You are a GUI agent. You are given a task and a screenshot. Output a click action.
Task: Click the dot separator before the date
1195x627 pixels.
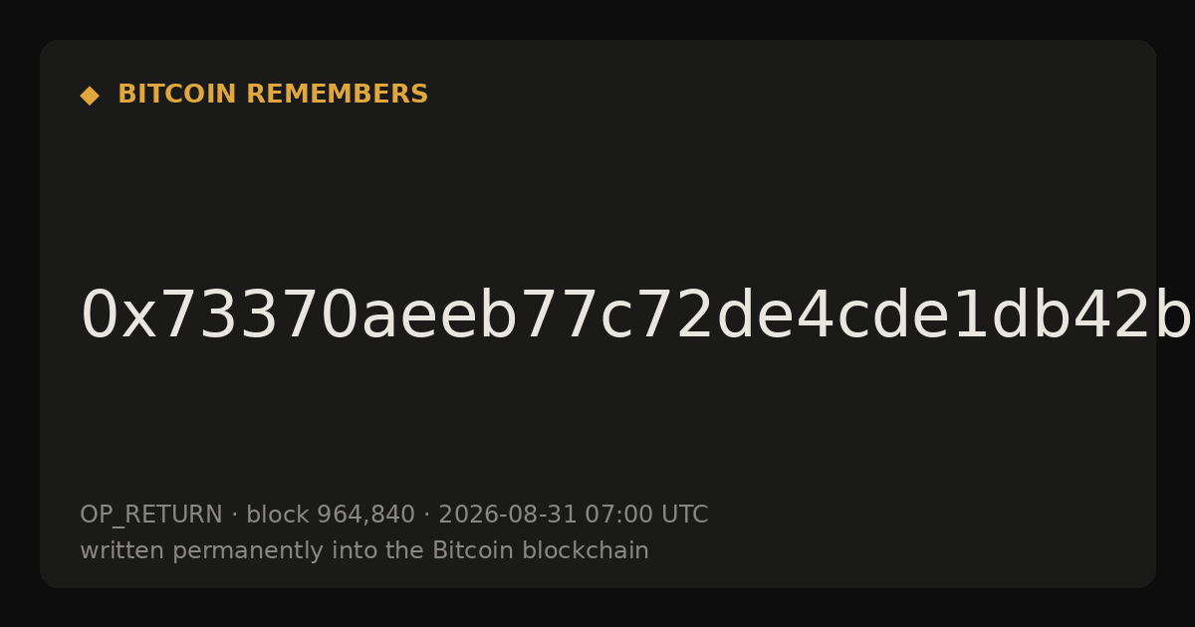click(426, 516)
